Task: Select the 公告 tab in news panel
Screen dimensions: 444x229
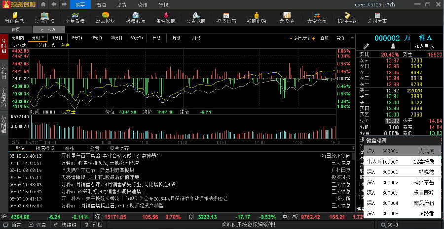Action: click(x=94, y=148)
